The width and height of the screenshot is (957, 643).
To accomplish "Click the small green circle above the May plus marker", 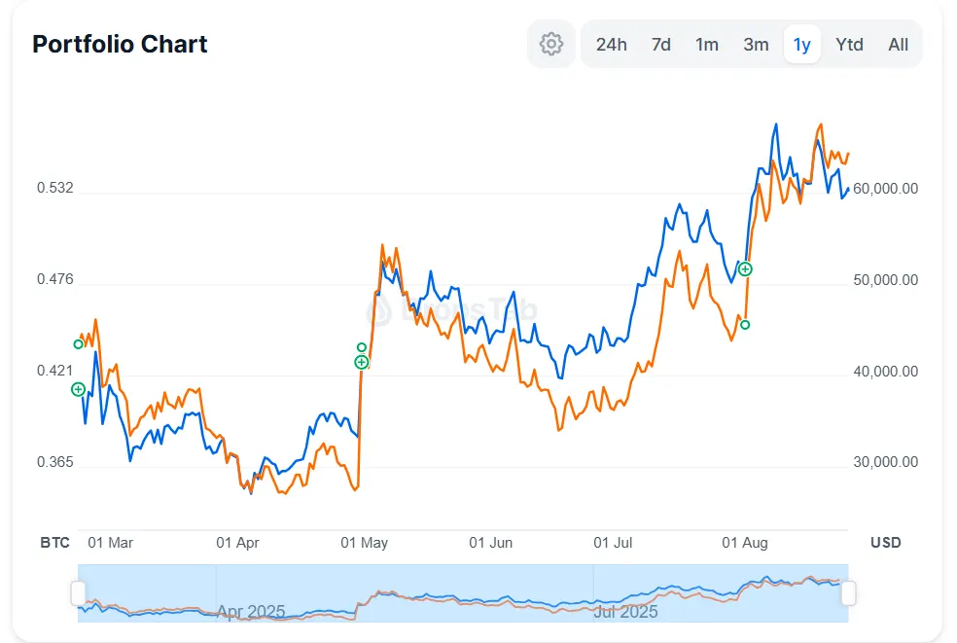I will point(362,347).
